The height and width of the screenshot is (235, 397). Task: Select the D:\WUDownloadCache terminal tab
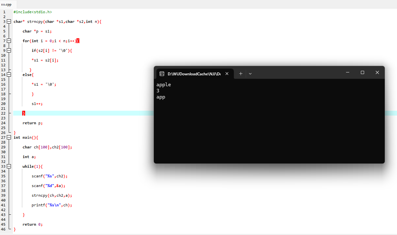pos(194,73)
